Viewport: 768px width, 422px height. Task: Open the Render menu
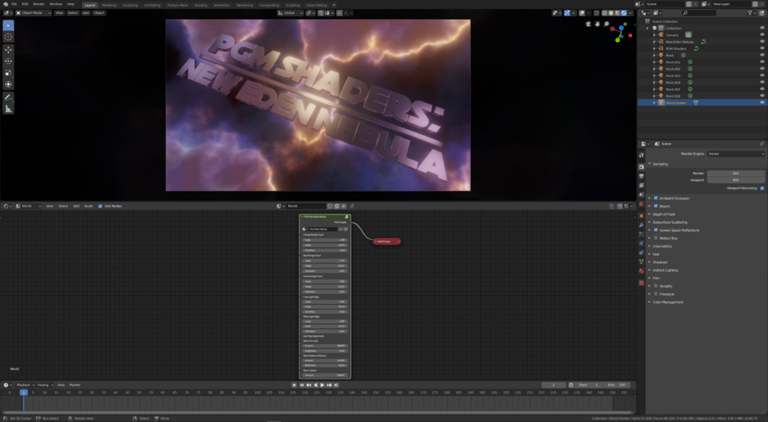tap(39, 4)
